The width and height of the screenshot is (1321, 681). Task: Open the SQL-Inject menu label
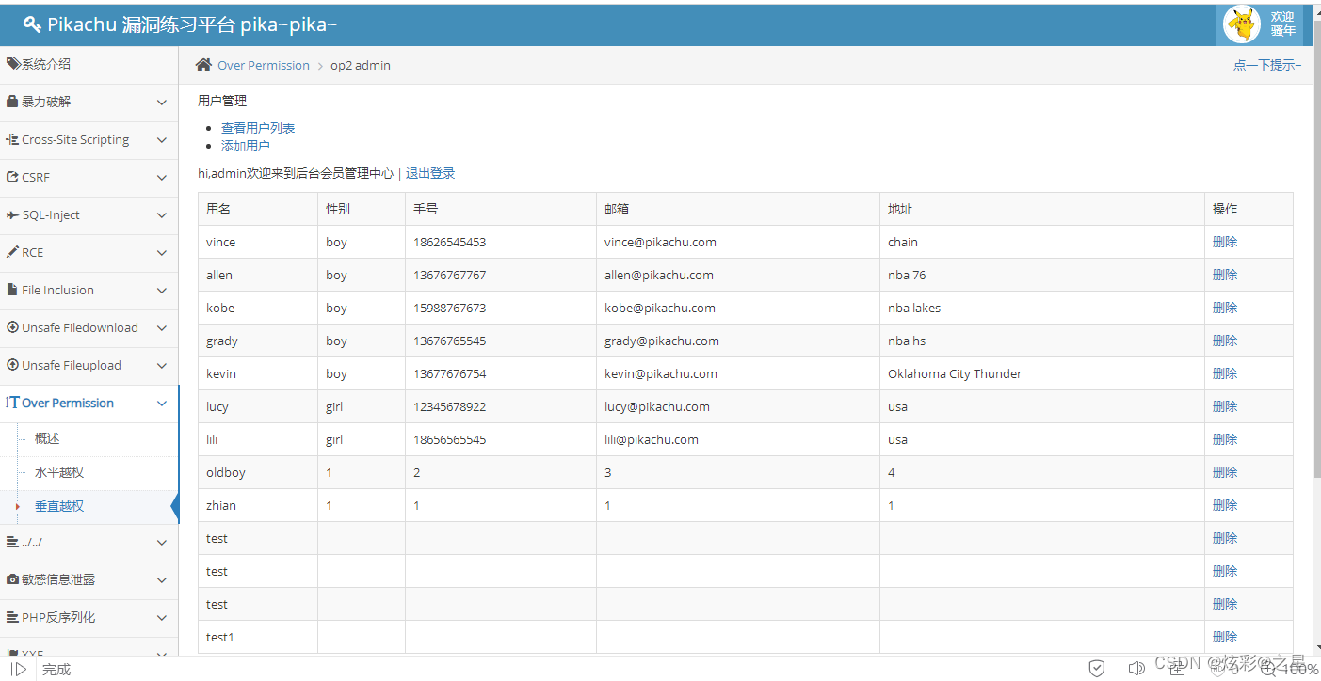pos(51,214)
